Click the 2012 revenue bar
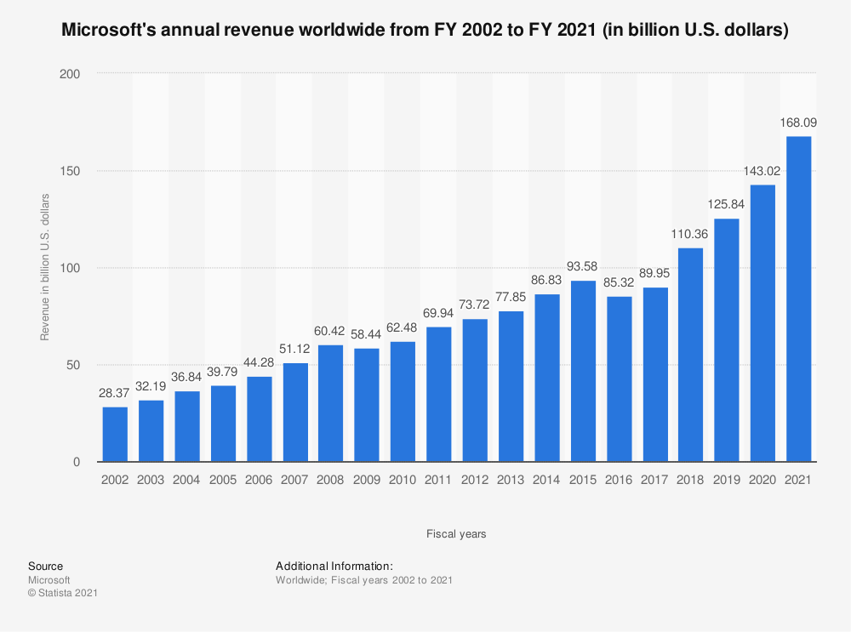The image size is (851, 632). 475,390
